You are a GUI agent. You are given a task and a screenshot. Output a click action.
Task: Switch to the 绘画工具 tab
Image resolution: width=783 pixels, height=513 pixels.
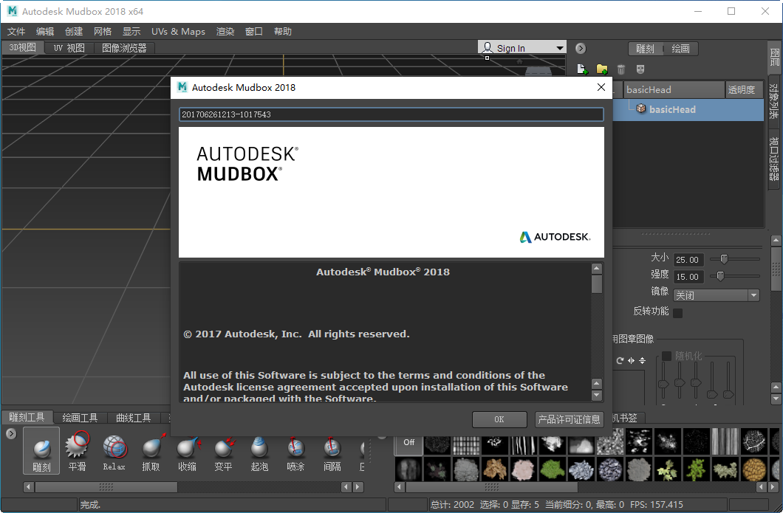coord(80,417)
